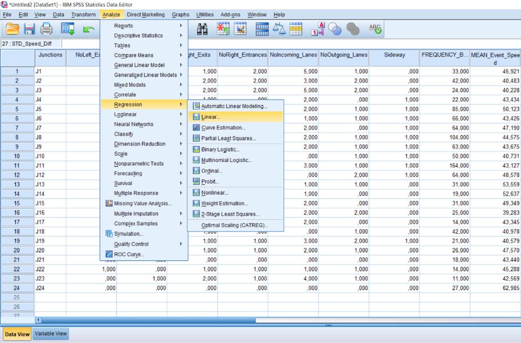The width and height of the screenshot is (521, 343).
Task: Open the Graphs menu
Action: [x=181, y=15]
